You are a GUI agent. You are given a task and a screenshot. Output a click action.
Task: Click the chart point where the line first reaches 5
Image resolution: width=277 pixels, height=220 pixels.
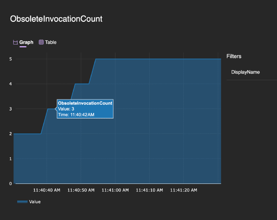tap(96, 59)
